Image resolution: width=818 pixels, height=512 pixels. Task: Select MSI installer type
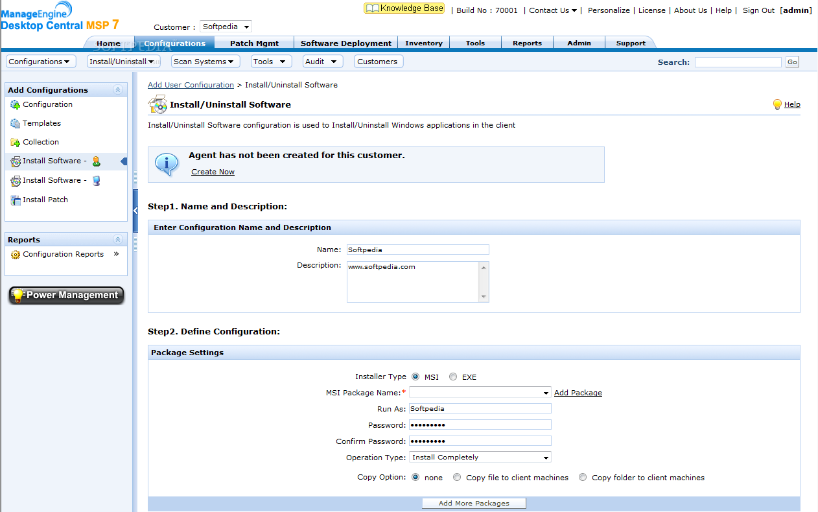415,377
